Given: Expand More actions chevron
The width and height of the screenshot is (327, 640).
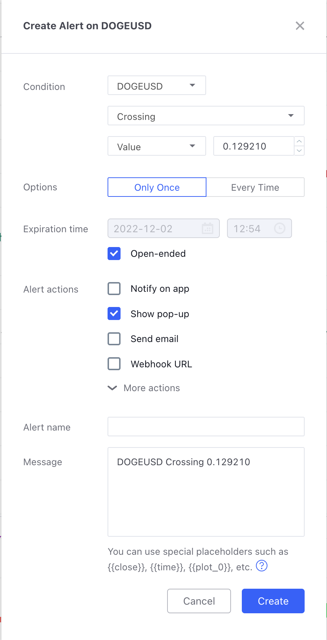Looking at the screenshot, I should [x=113, y=388].
